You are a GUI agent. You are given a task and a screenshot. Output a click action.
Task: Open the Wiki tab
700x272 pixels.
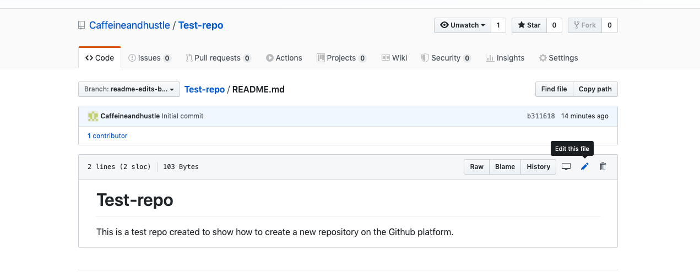click(x=394, y=58)
